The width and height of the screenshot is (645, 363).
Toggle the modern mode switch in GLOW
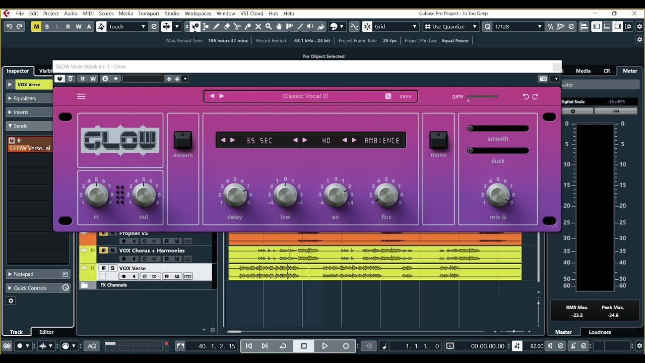(x=183, y=140)
